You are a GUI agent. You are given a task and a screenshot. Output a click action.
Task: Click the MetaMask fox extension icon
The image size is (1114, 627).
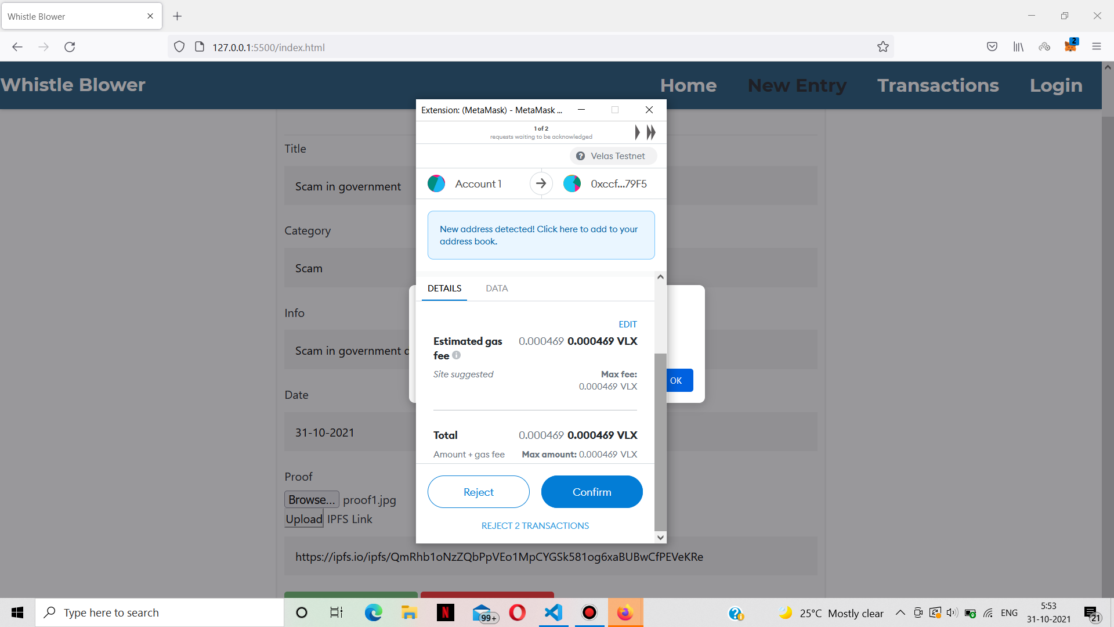1070,46
